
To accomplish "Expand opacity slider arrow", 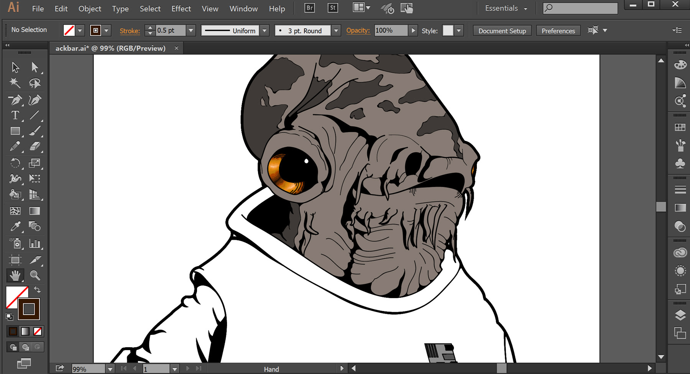I will [x=413, y=30].
